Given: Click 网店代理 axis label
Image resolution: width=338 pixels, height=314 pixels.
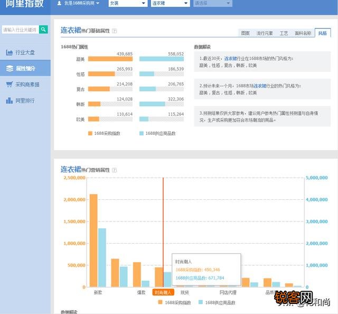Looking at the screenshot, I should pyautogui.click(x=228, y=292).
